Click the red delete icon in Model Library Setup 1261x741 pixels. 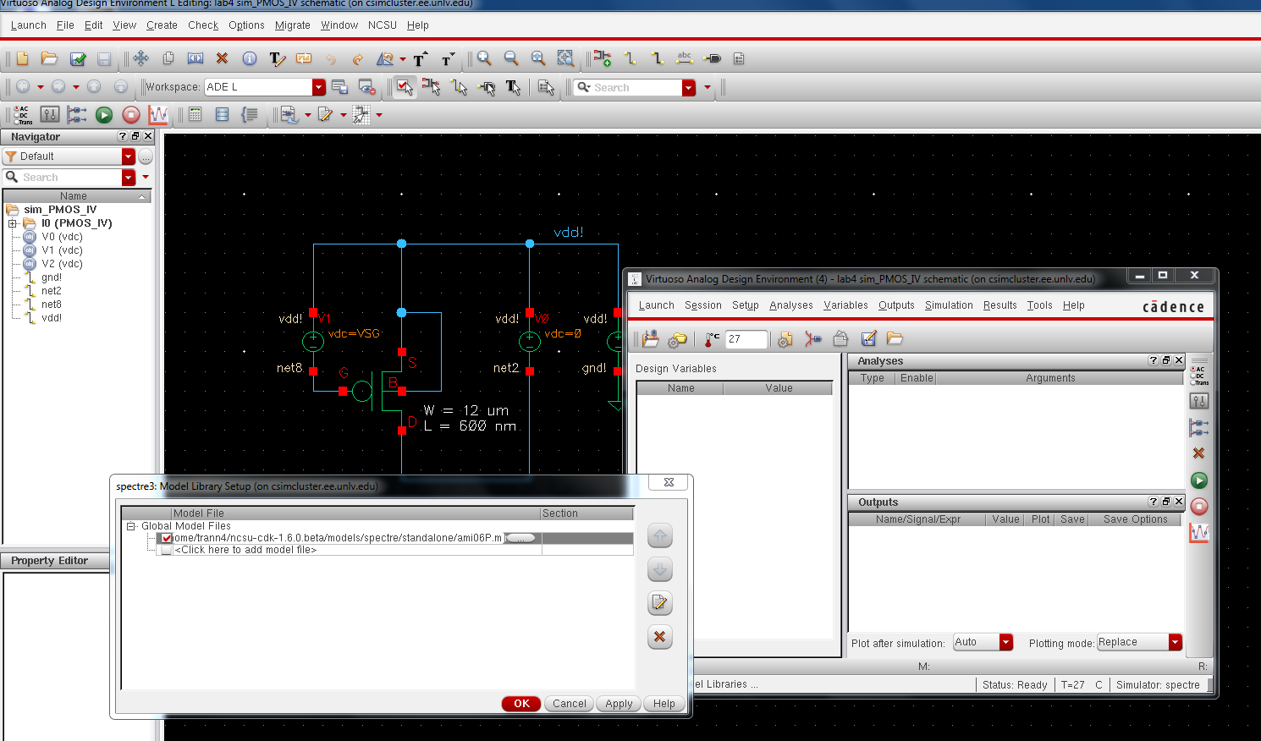(660, 637)
